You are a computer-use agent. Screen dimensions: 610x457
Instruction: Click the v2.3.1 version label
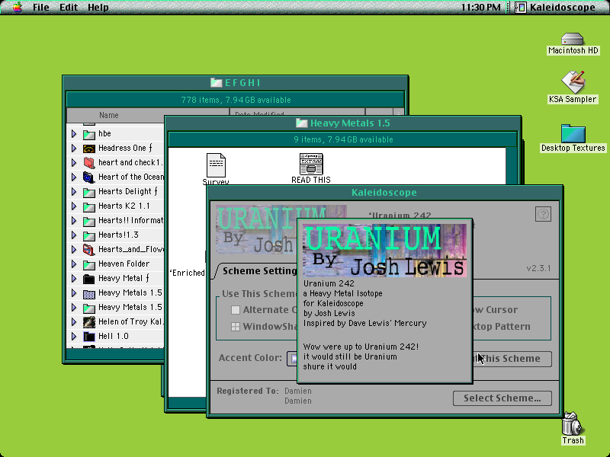538,268
